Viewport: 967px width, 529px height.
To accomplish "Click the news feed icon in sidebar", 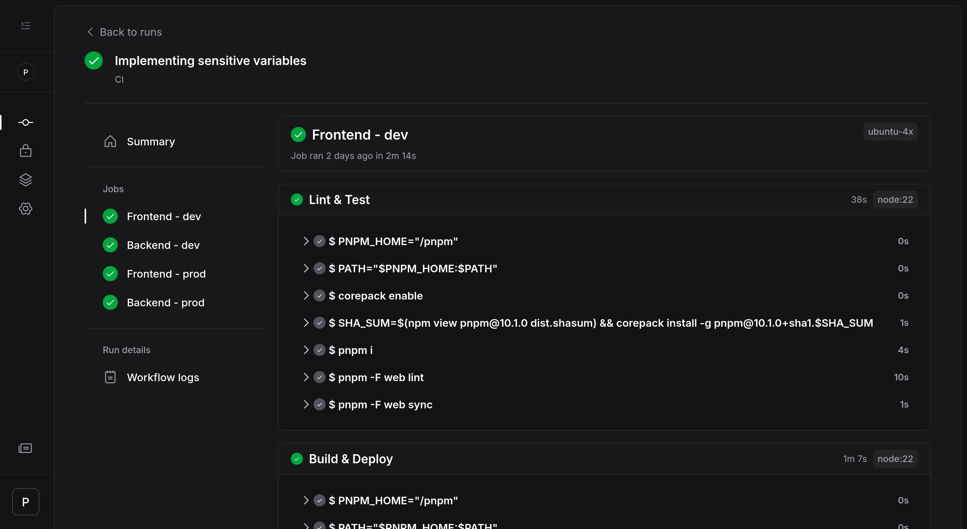I will [x=25, y=448].
